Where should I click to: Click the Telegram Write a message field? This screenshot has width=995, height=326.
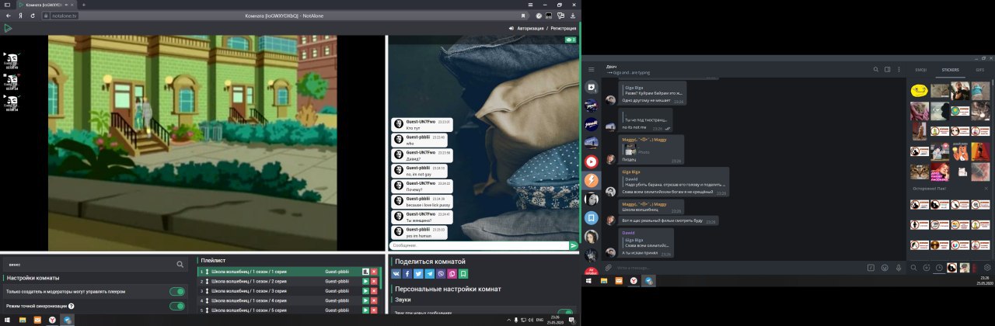click(738, 267)
